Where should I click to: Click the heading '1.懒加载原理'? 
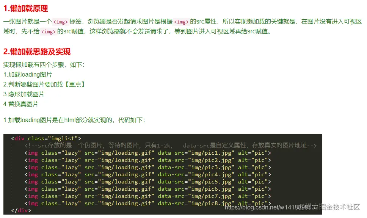point(25,9)
